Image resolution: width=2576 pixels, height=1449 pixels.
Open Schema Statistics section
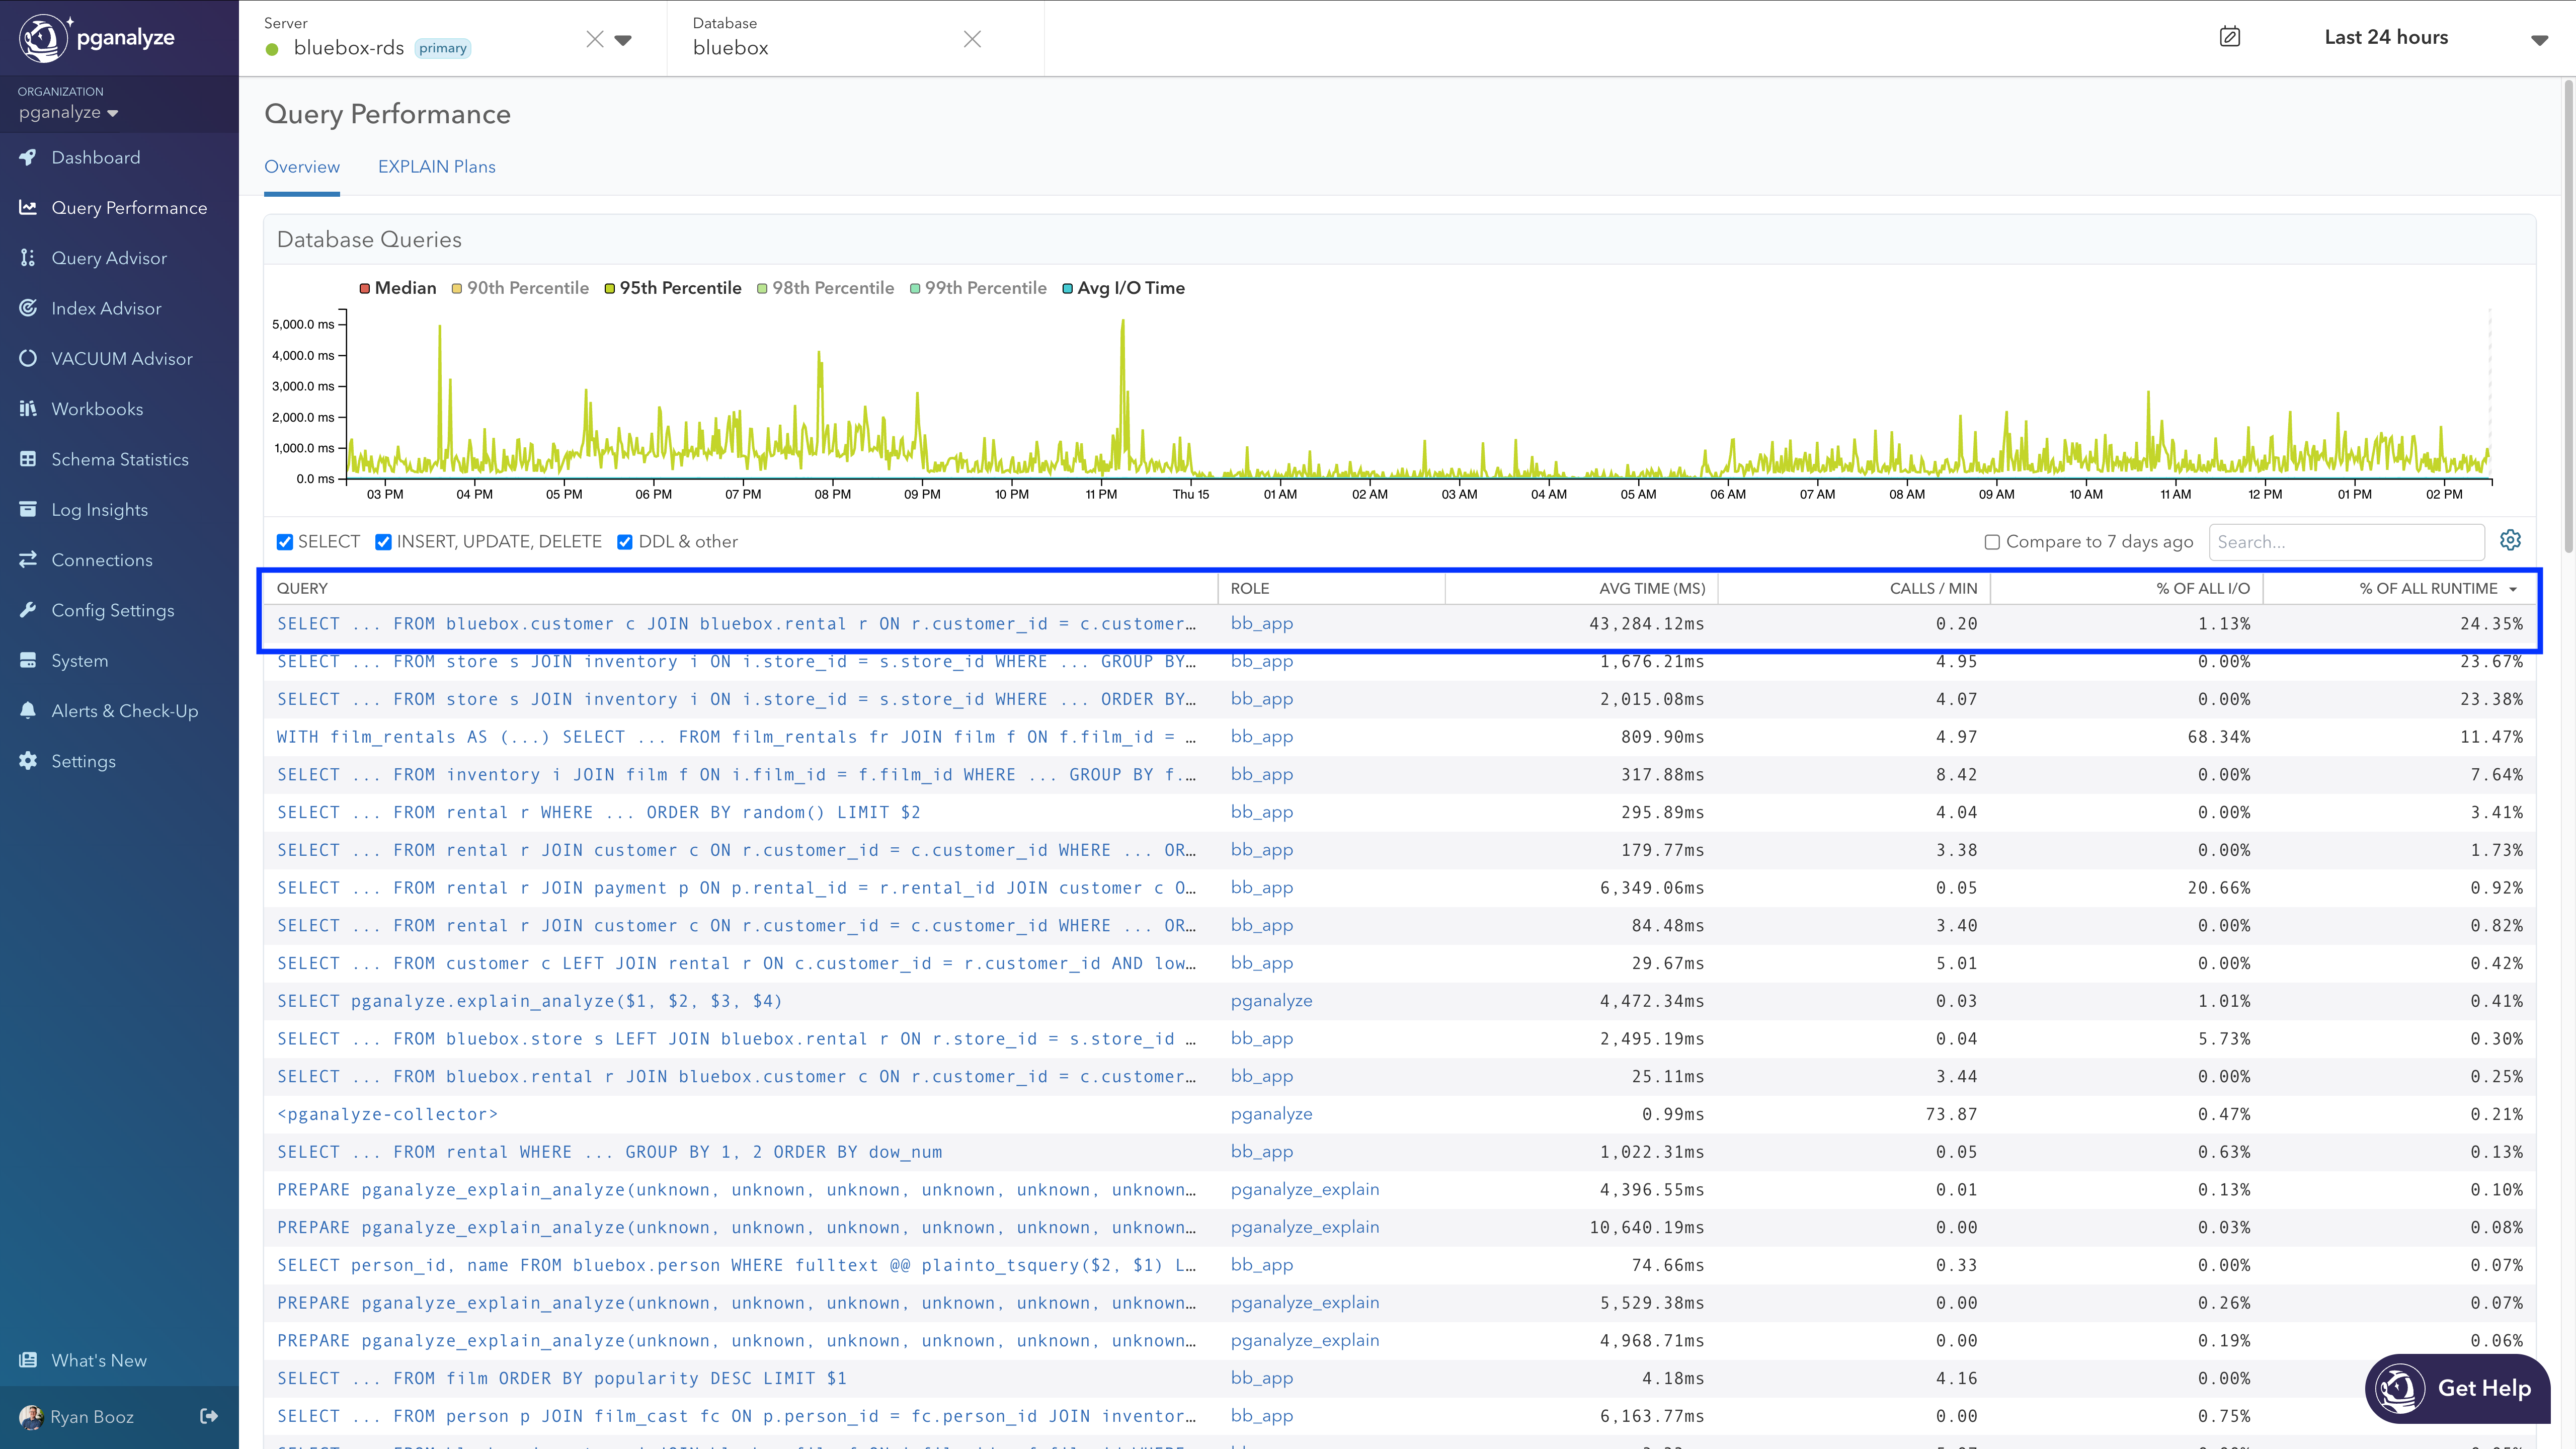click(119, 459)
